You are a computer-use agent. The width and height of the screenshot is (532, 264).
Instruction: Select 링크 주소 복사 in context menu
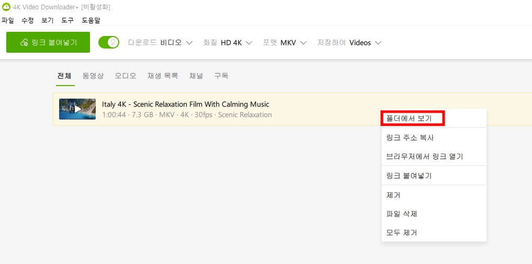point(434,137)
